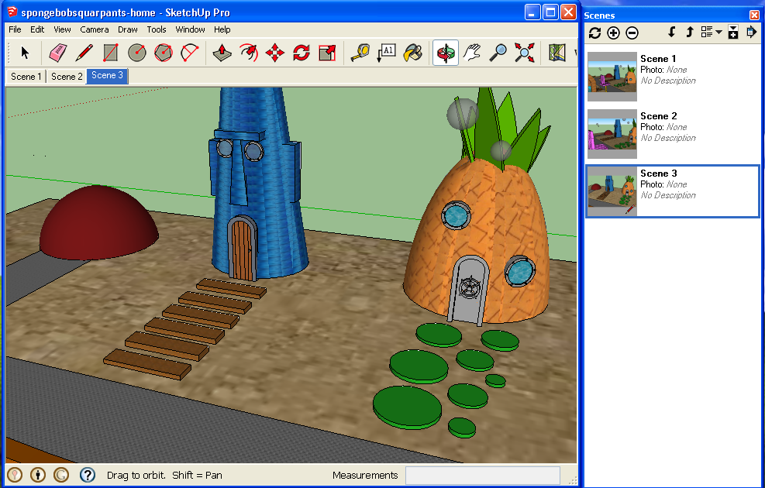Add a new scene with plus icon
This screenshot has width=765, height=488.
click(x=613, y=33)
